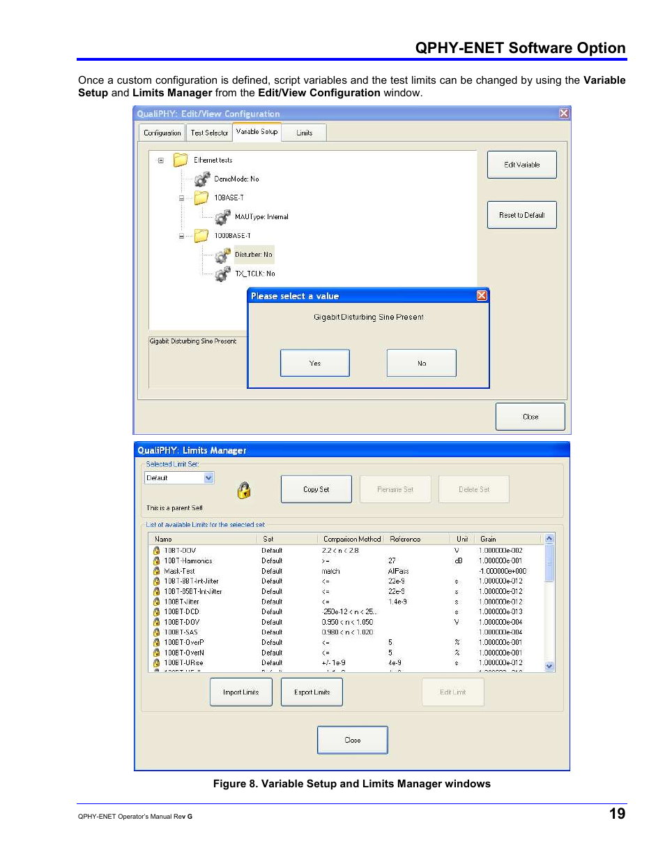Click the Grain column header

507,539
